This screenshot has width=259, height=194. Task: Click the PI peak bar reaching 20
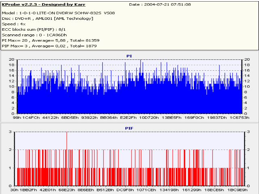[140, 86]
